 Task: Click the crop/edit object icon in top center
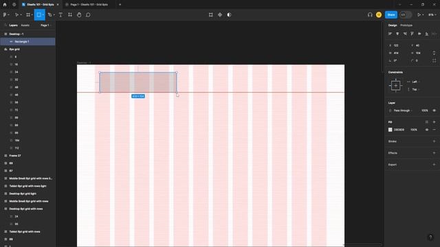pyautogui.click(x=211, y=15)
